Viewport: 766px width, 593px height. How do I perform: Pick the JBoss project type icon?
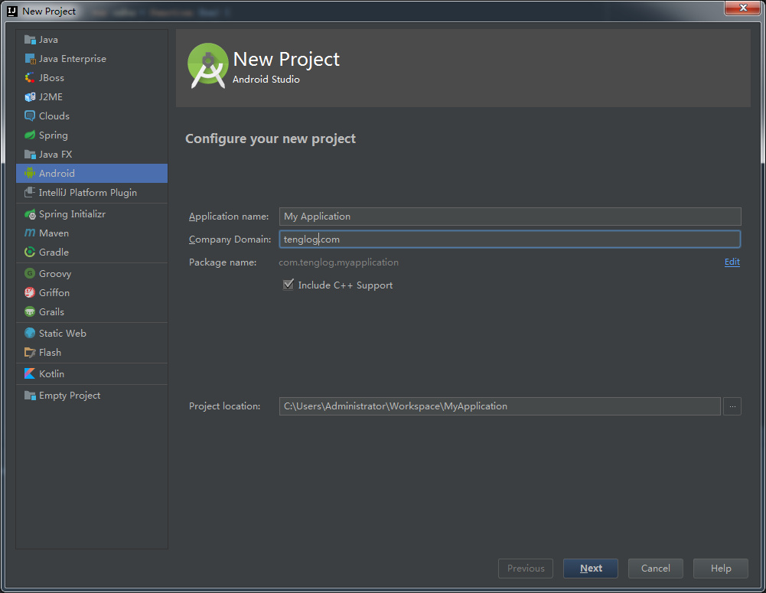(30, 78)
